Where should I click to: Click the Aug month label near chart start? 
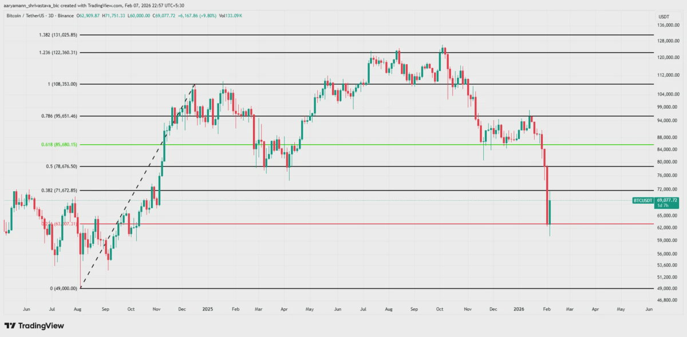coord(78,309)
